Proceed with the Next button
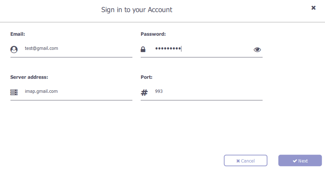The width and height of the screenshot is (325, 173). click(x=300, y=161)
